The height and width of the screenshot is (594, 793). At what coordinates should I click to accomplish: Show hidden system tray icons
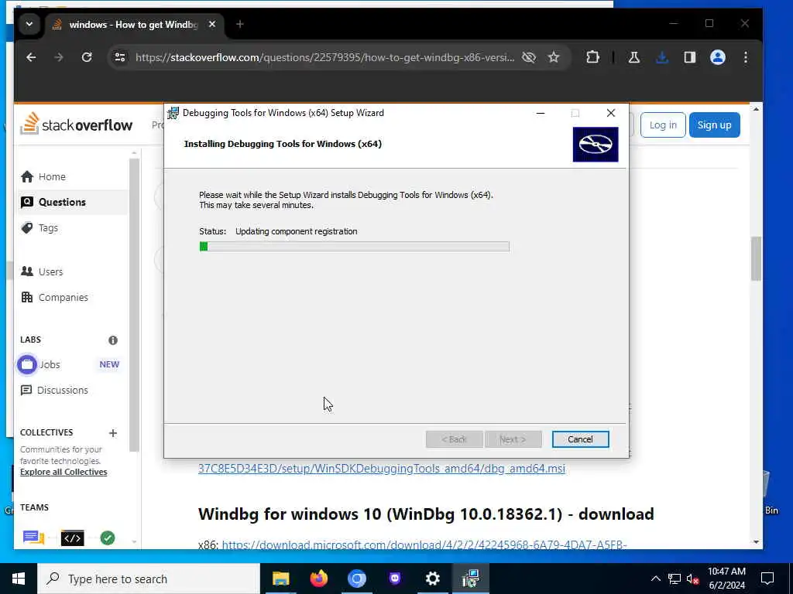pyautogui.click(x=655, y=579)
